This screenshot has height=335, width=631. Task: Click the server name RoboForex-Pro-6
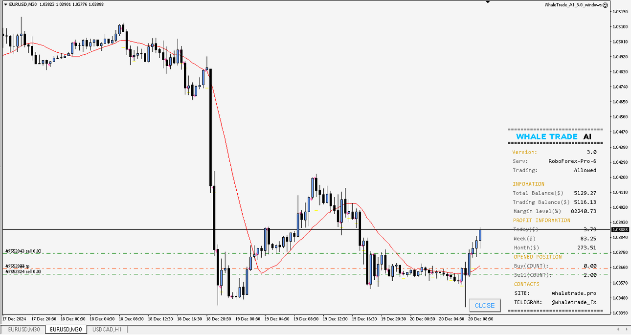[x=572, y=161]
